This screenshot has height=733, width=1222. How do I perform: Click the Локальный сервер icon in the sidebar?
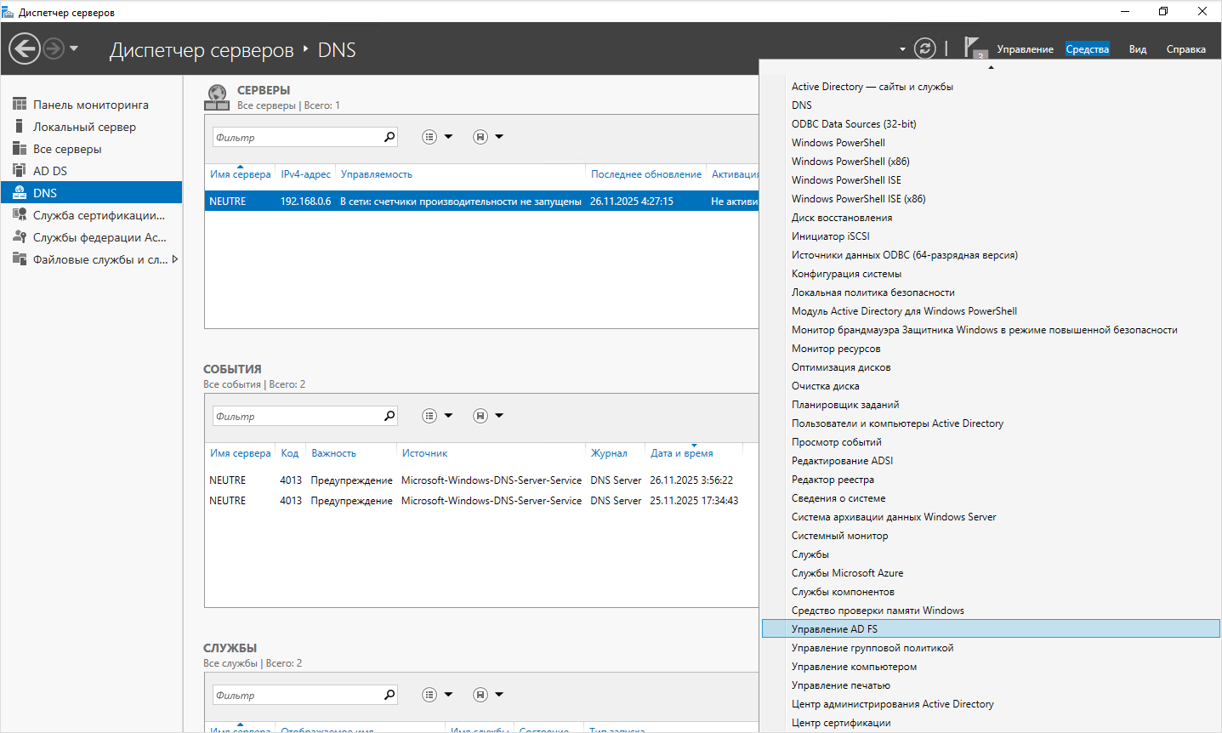click(x=20, y=127)
